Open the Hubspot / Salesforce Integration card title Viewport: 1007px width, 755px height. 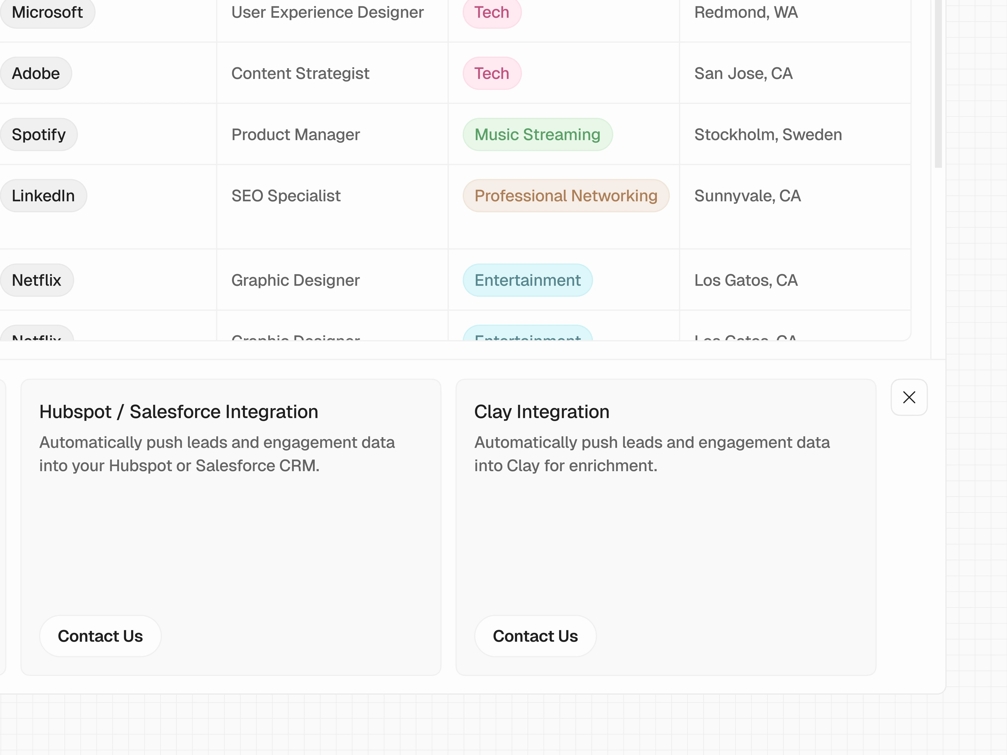pos(178,411)
